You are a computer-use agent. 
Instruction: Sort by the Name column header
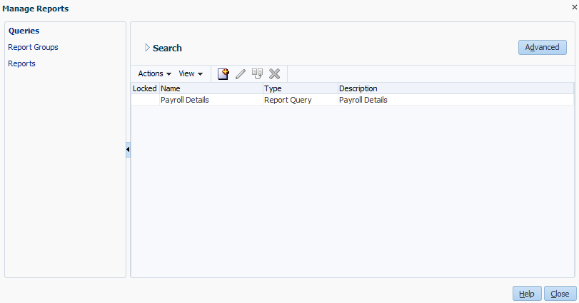click(x=171, y=88)
